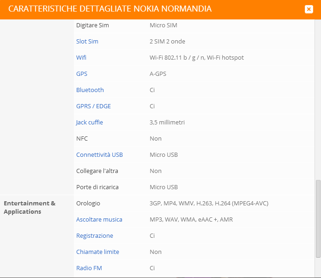Close the Nokia Normandia specifications dialog
This screenshot has height=278, width=321.
(x=309, y=9)
